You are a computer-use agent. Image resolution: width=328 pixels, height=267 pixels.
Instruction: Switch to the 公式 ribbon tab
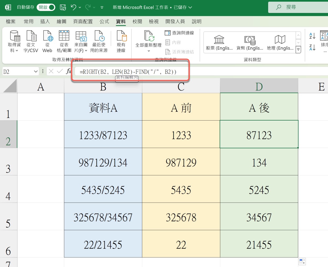pyautogui.click(x=104, y=22)
